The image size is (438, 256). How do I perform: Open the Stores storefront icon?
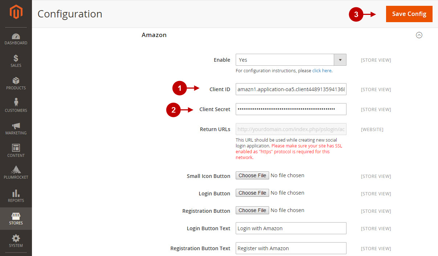click(16, 216)
